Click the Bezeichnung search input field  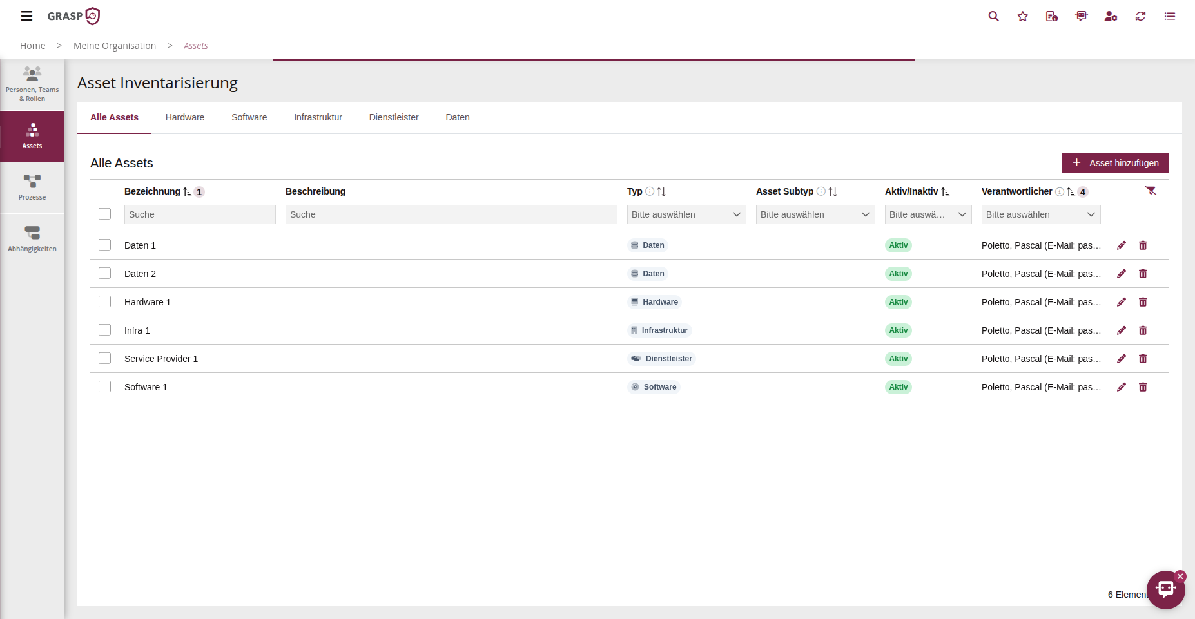(x=200, y=214)
